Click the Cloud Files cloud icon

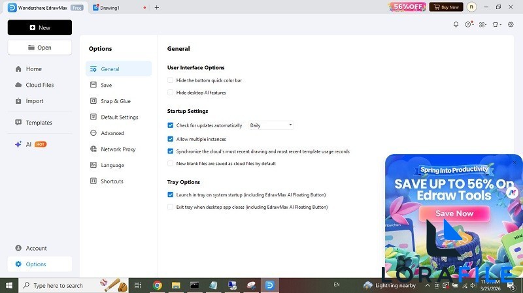click(18, 85)
